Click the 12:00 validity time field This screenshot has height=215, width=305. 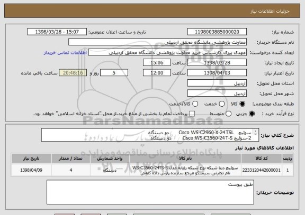157,73
